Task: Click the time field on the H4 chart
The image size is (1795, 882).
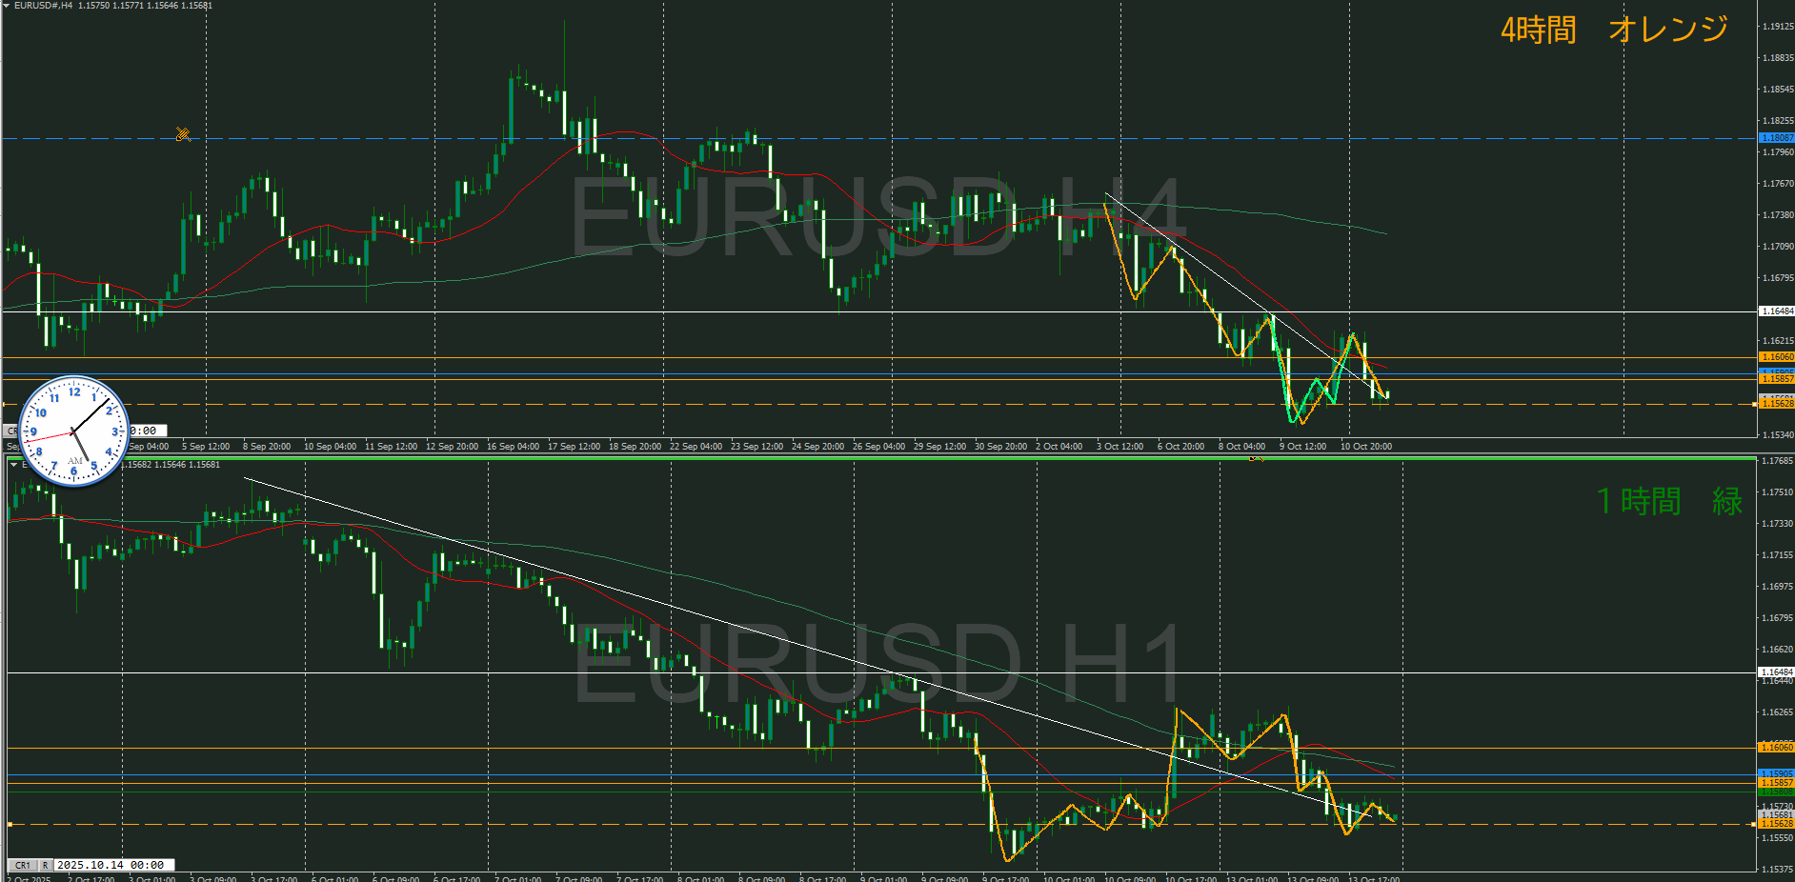Action: click(146, 431)
